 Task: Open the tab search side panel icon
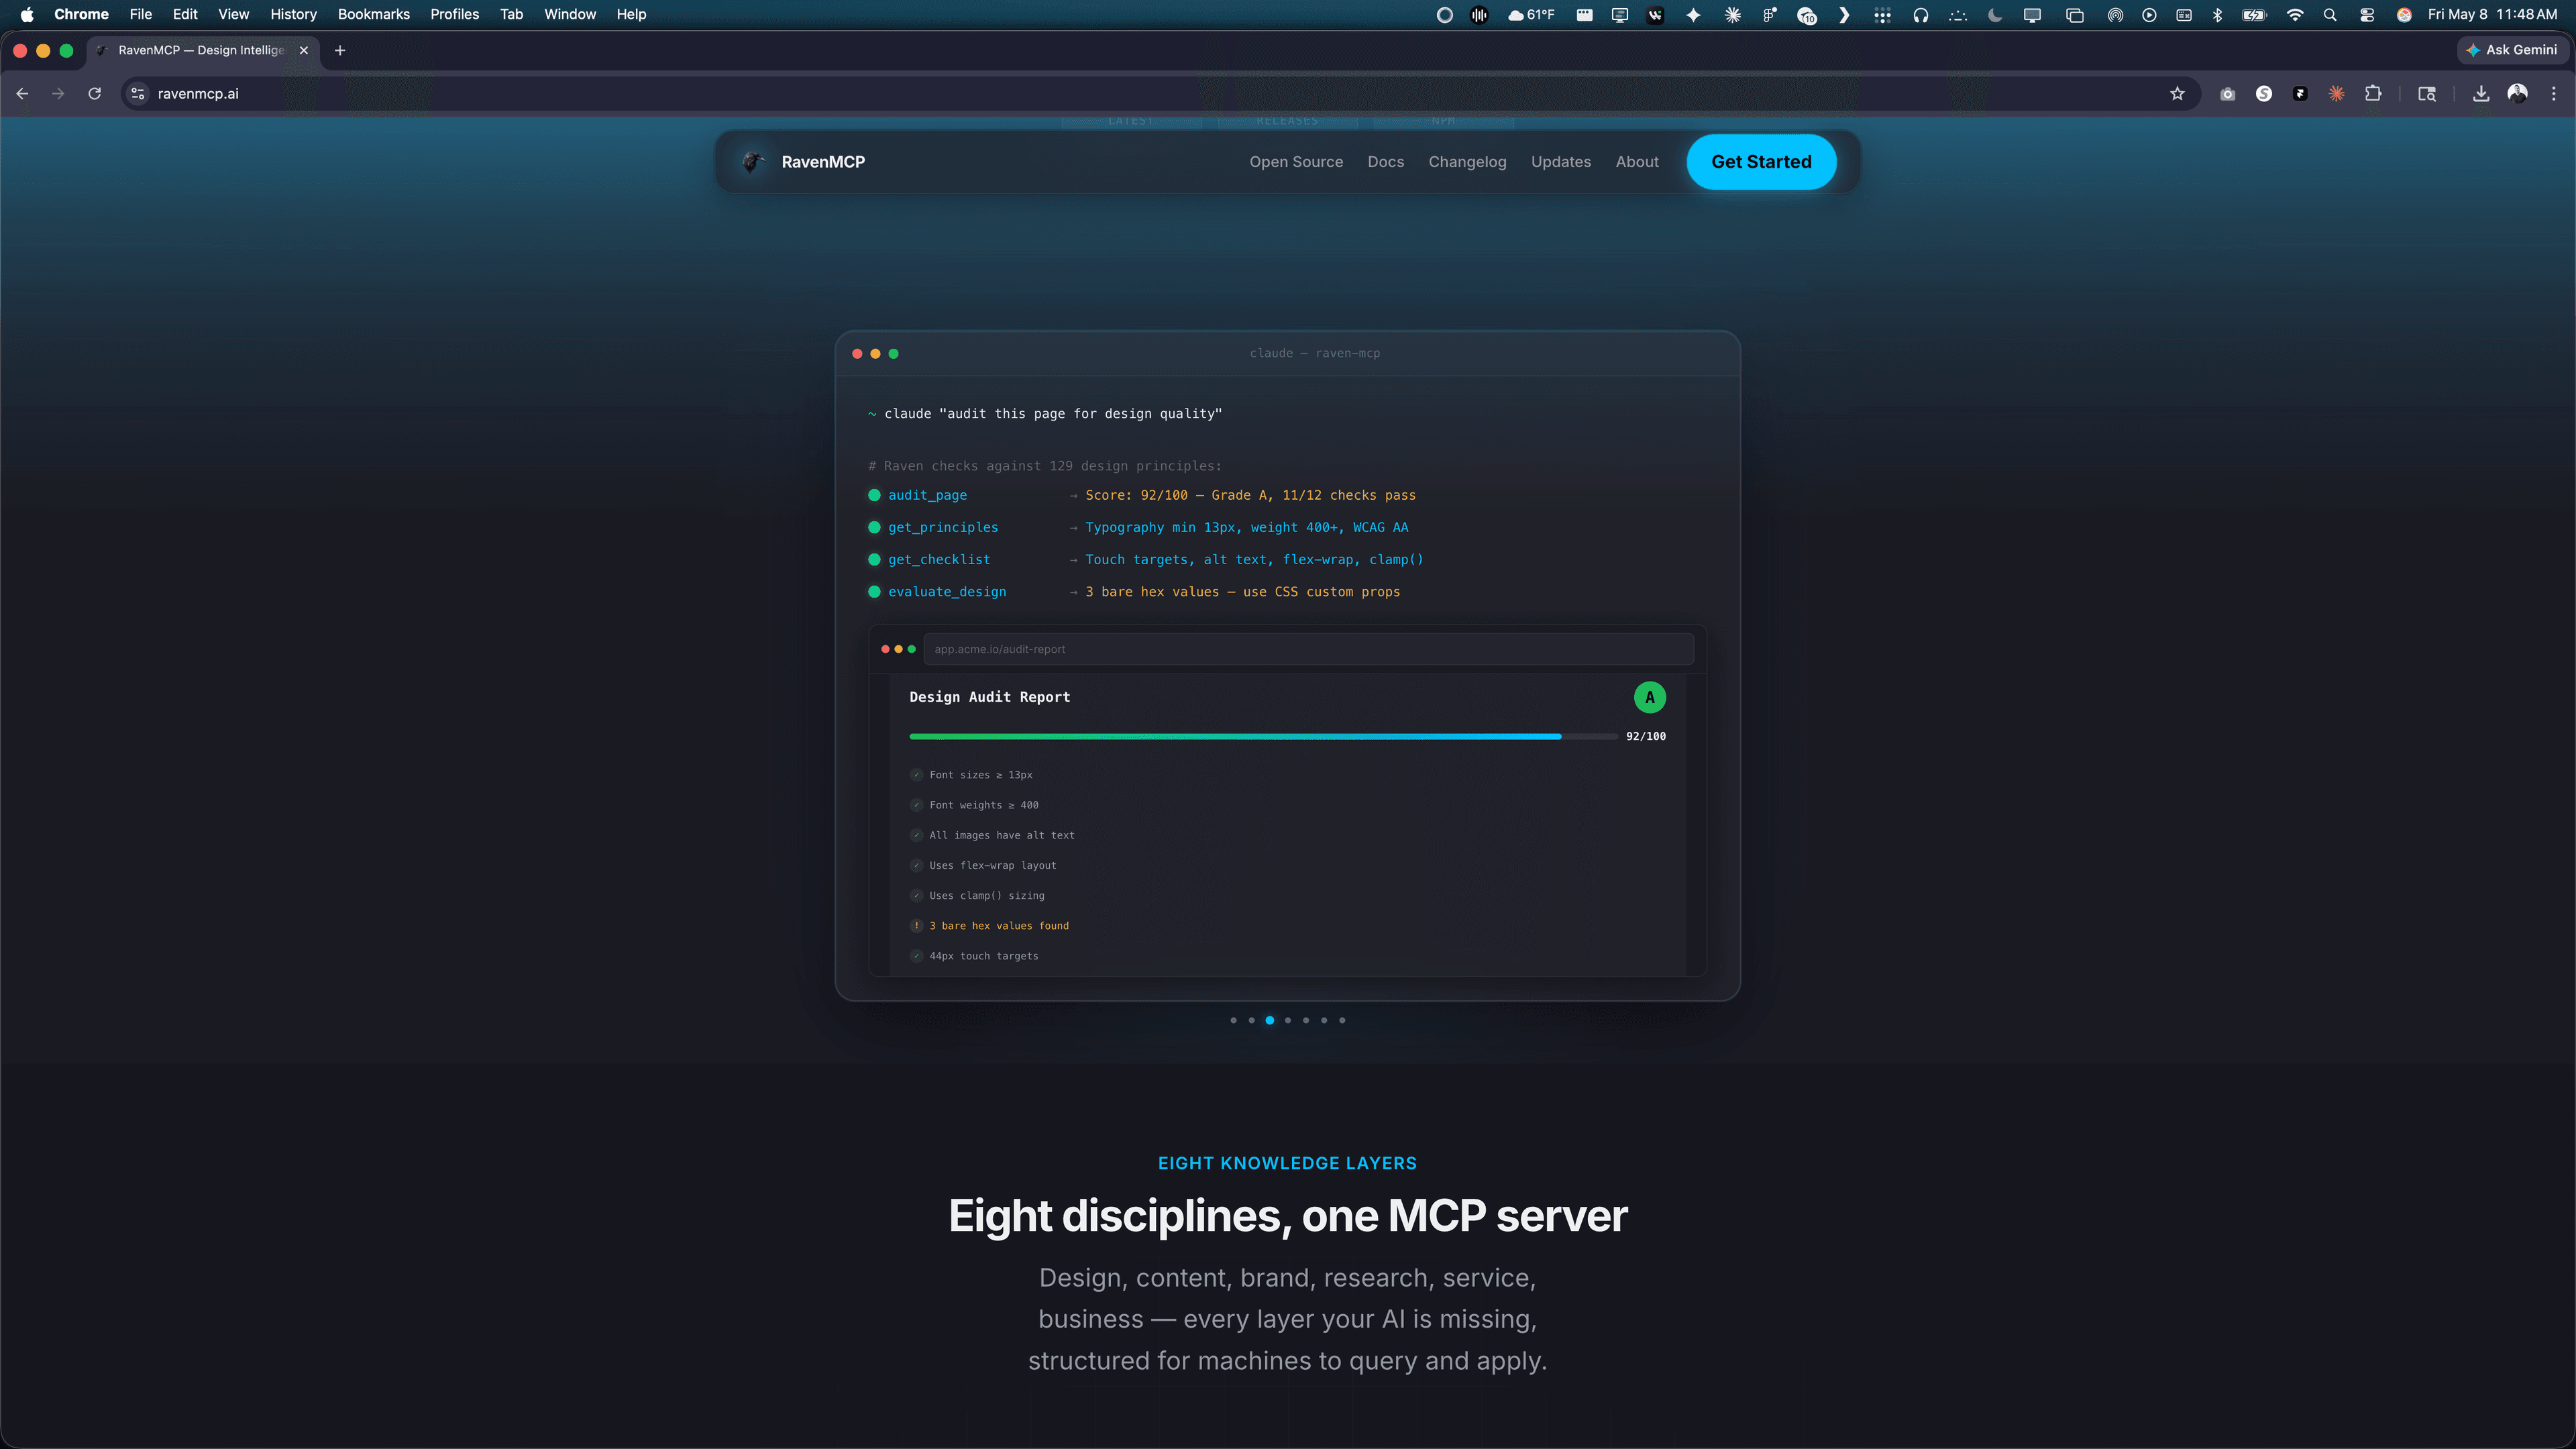[2427, 94]
